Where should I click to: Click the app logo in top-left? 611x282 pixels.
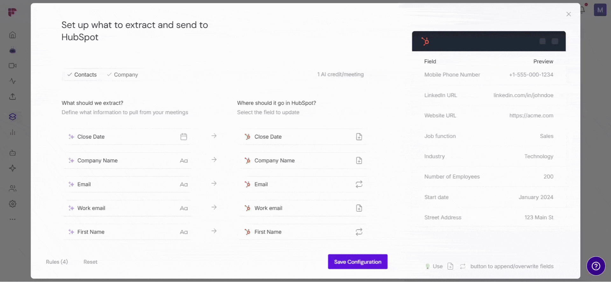click(12, 12)
